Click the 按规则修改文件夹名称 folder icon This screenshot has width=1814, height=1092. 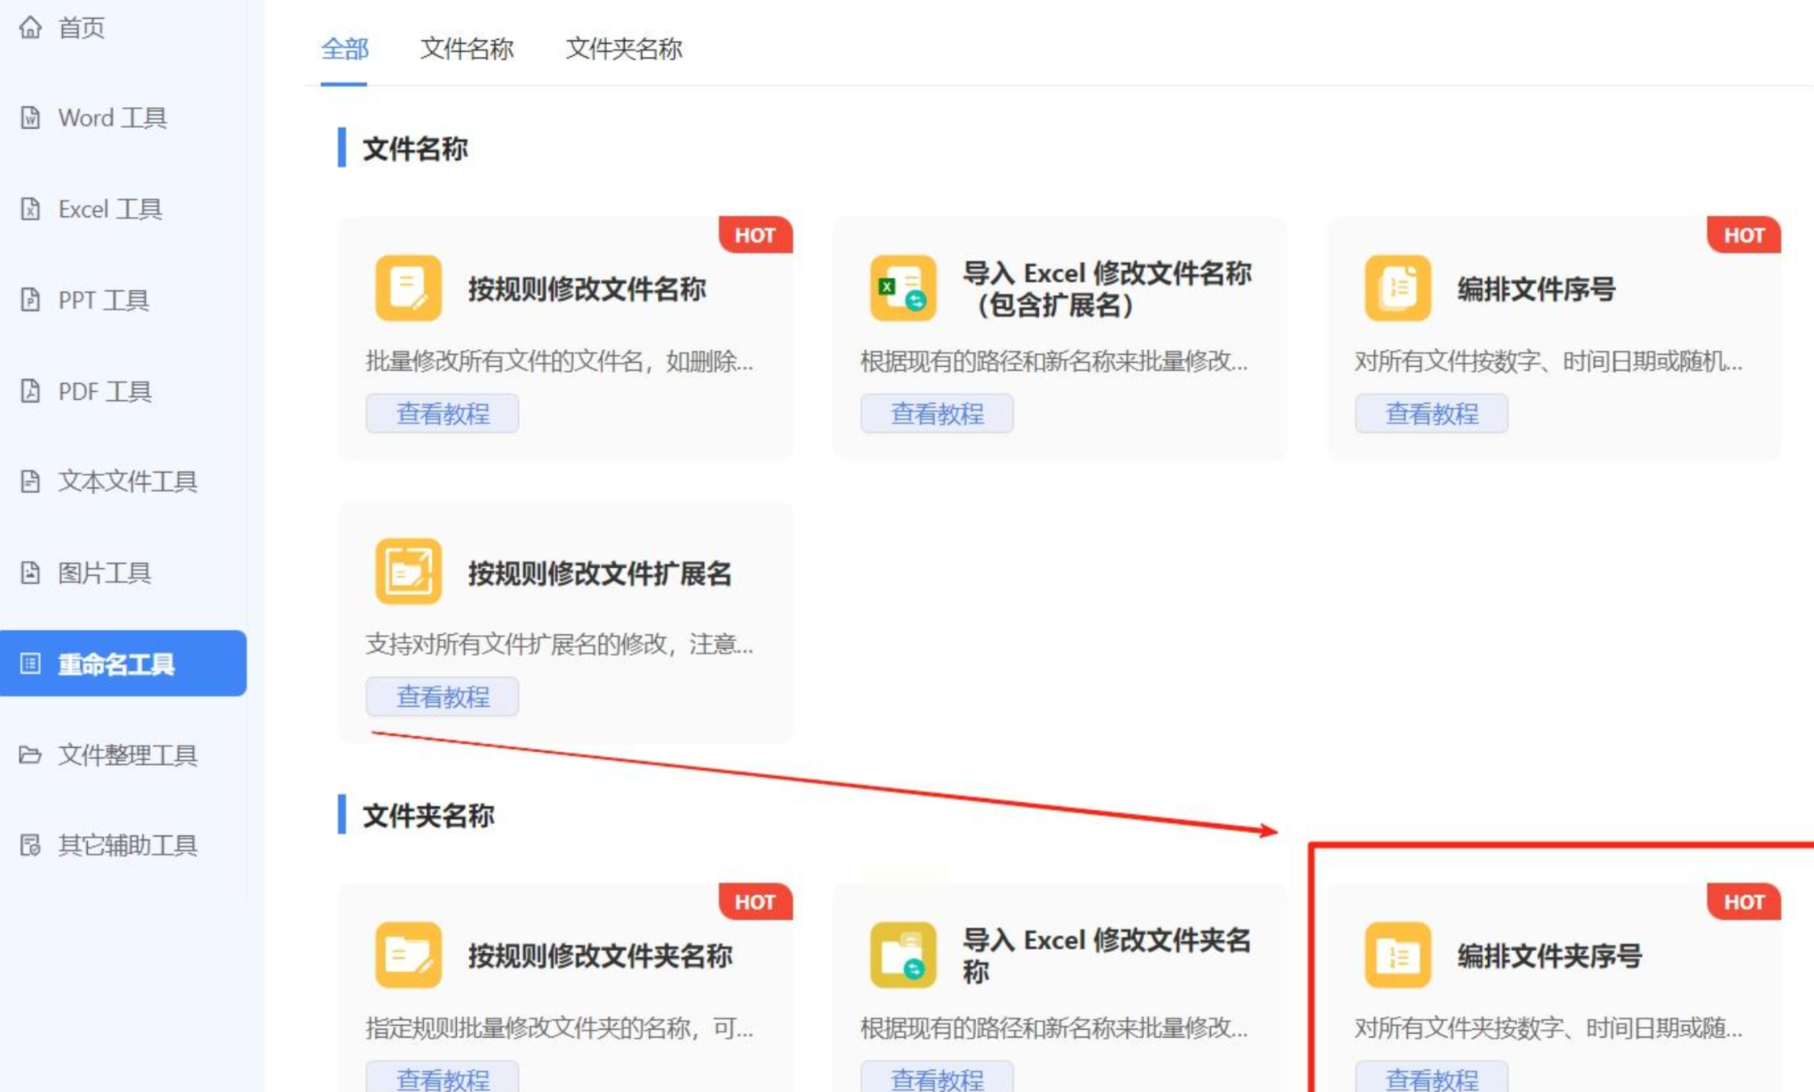408,955
